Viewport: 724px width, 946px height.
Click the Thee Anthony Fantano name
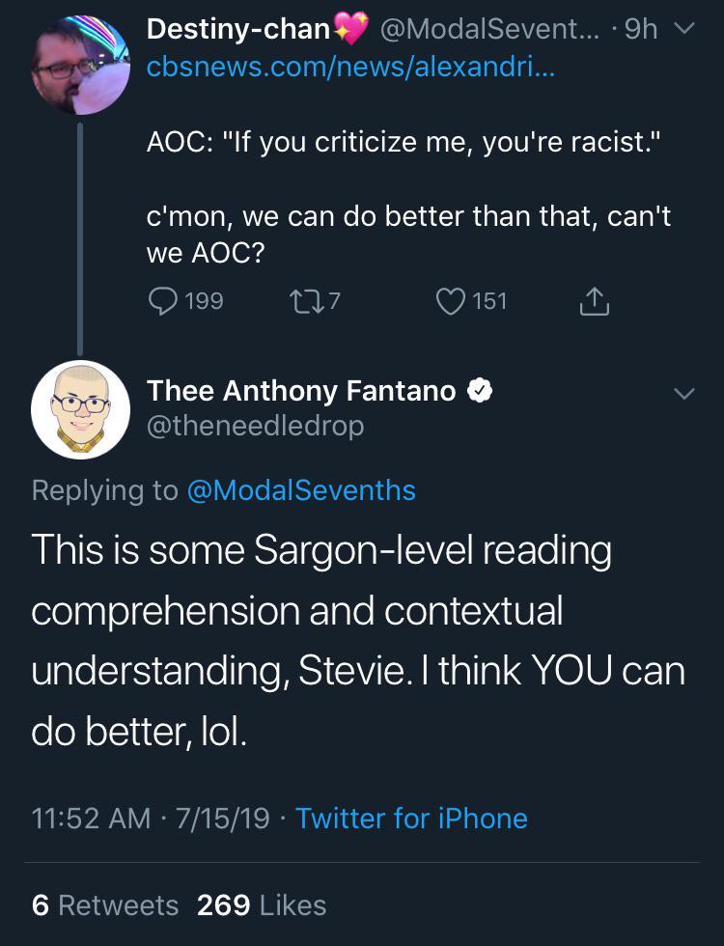click(301, 391)
